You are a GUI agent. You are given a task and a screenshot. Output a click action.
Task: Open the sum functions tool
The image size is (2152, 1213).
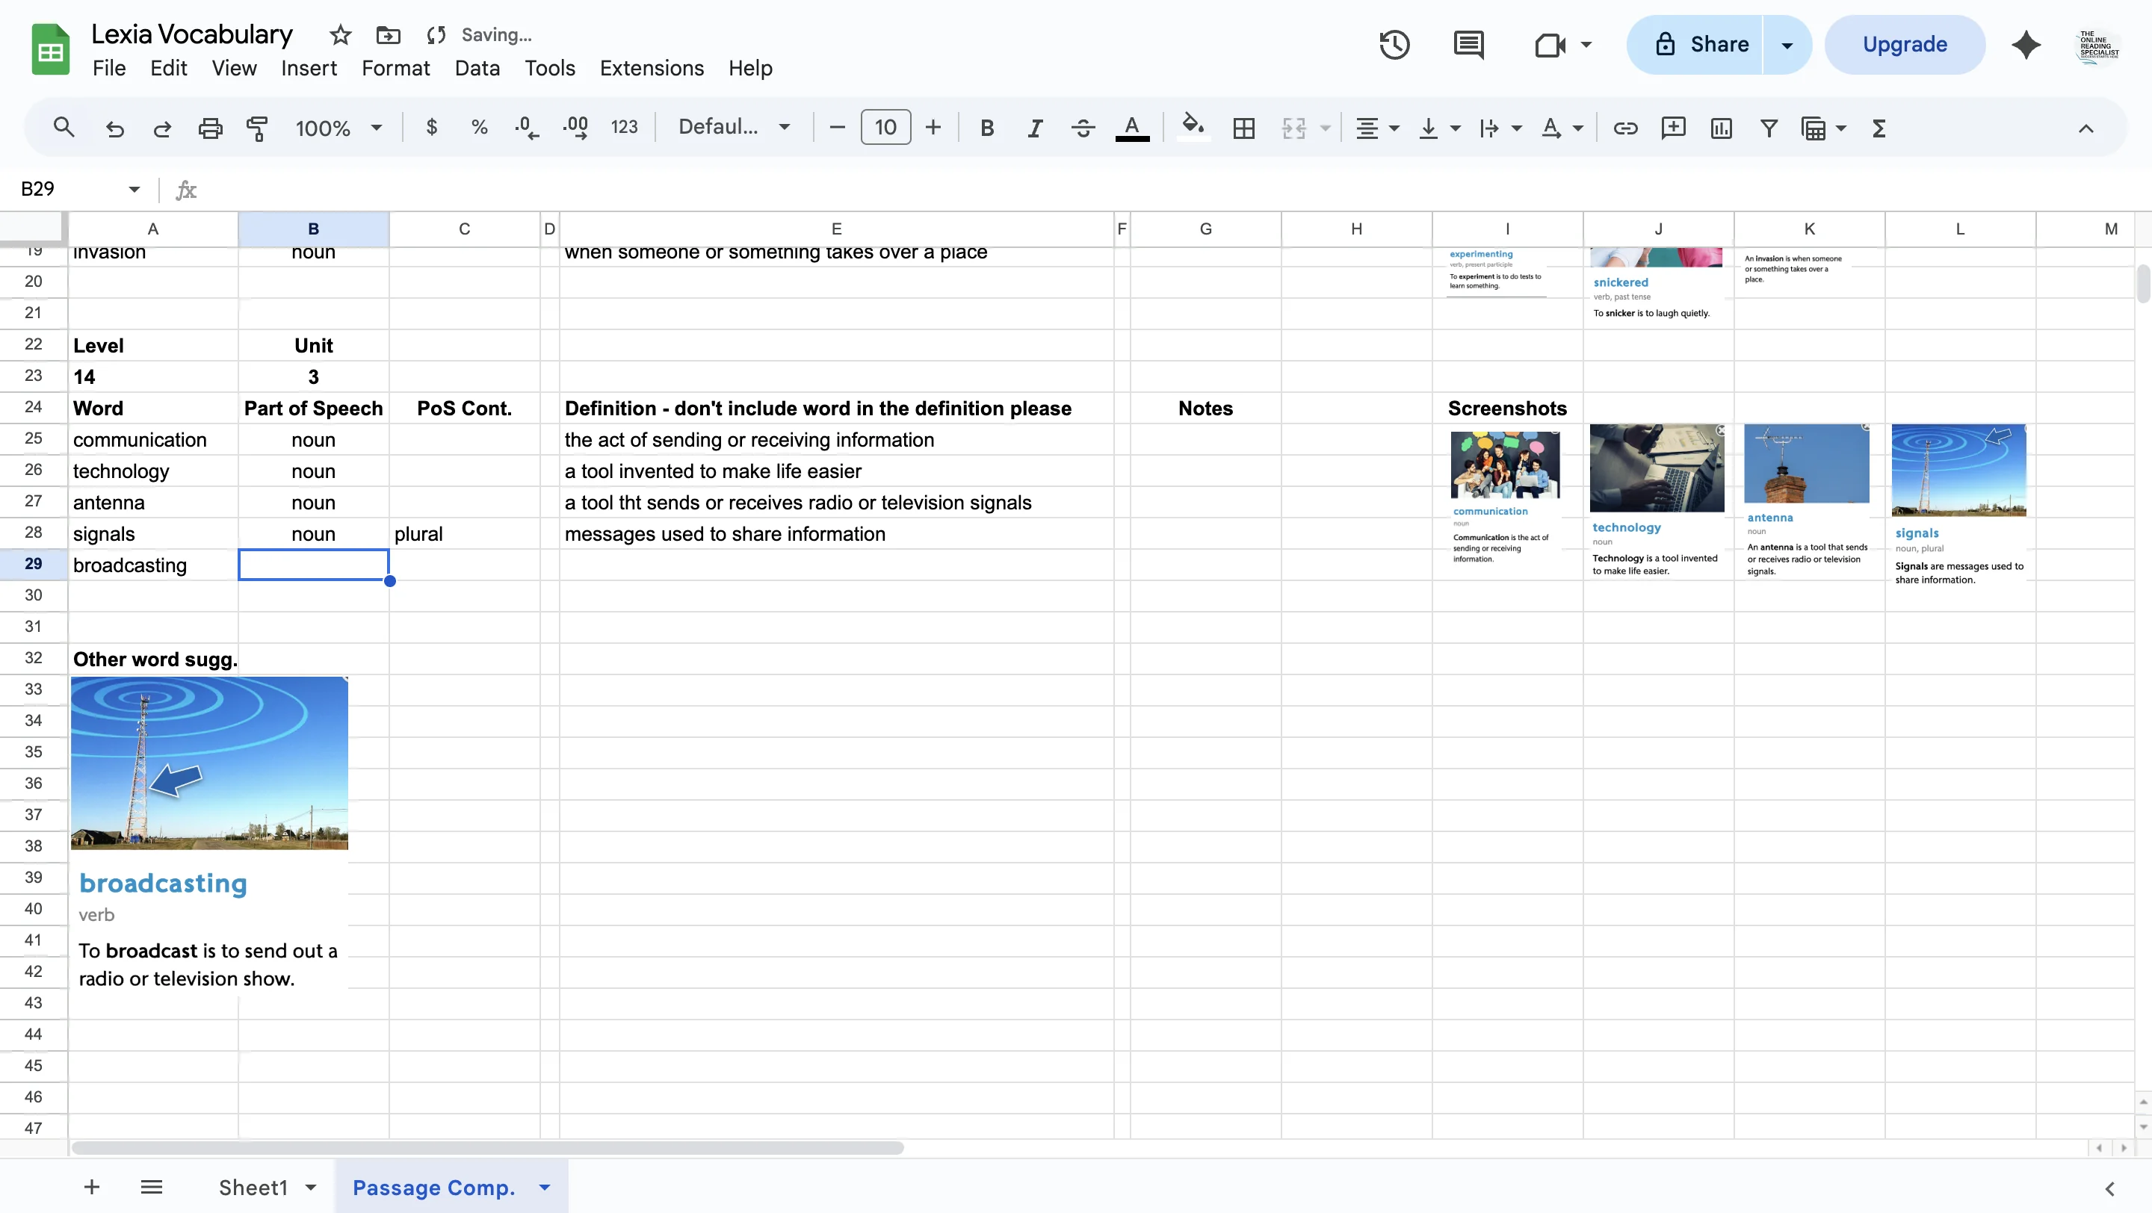click(1878, 128)
